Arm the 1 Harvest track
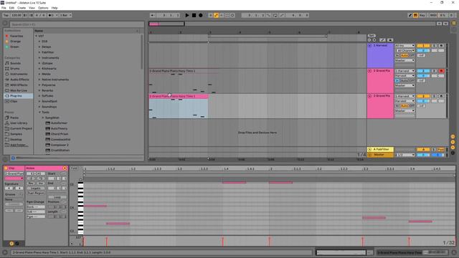459x258 pixels. (442, 46)
